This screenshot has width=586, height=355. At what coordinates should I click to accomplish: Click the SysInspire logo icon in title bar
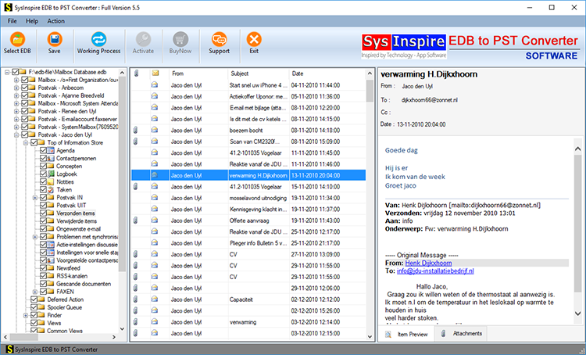[x=8, y=8]
